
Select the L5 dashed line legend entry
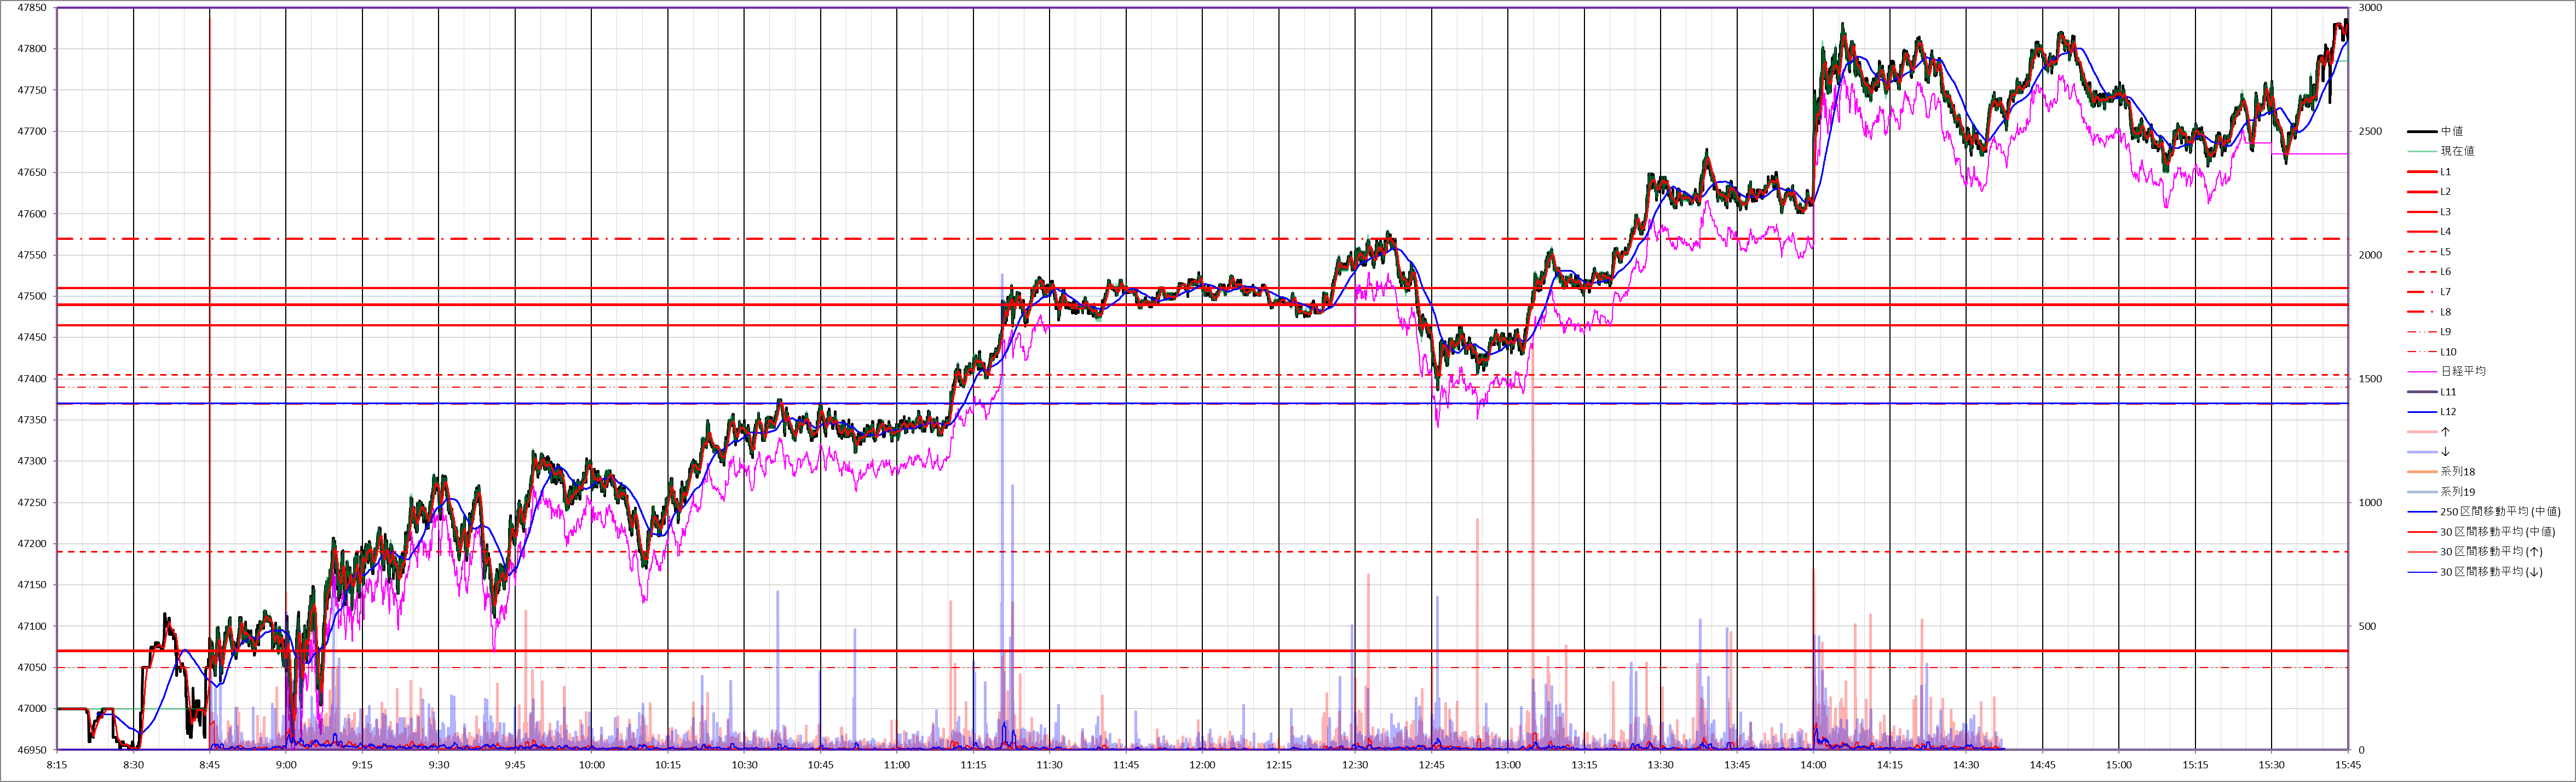pos(2445,252)
